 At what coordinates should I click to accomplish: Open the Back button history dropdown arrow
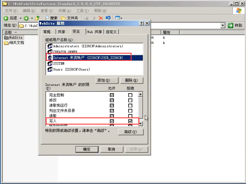(x=21, y=18)
